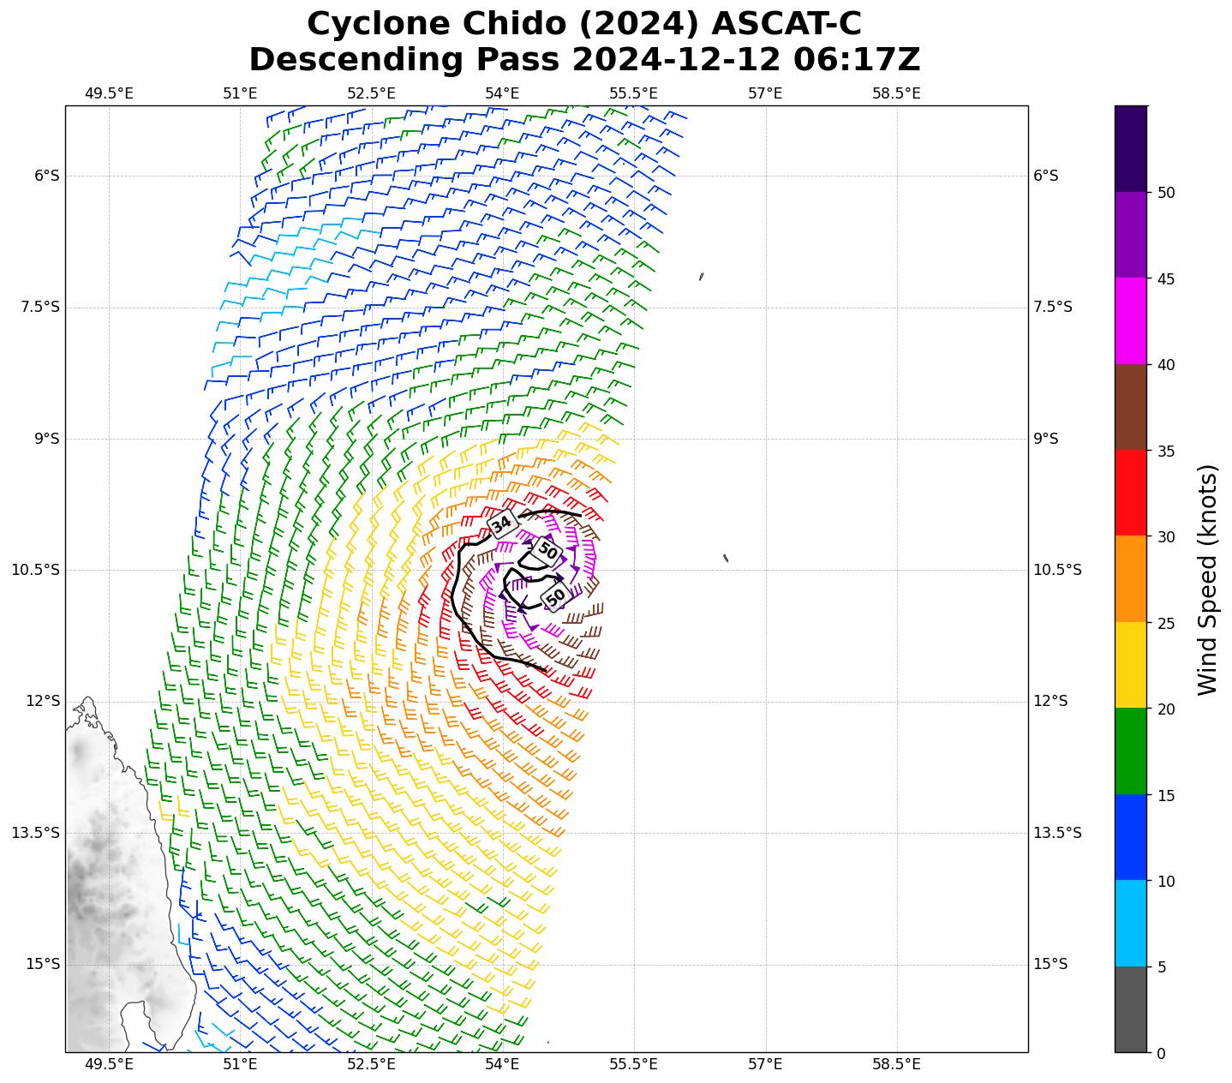
Task: Click the "Wind Speed (knots)" colorbar label
Action: 1206,579
